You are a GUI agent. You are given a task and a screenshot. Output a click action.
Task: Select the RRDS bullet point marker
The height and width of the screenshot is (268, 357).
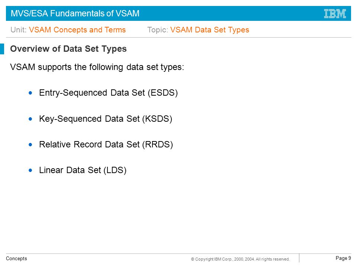coord(30,144)
